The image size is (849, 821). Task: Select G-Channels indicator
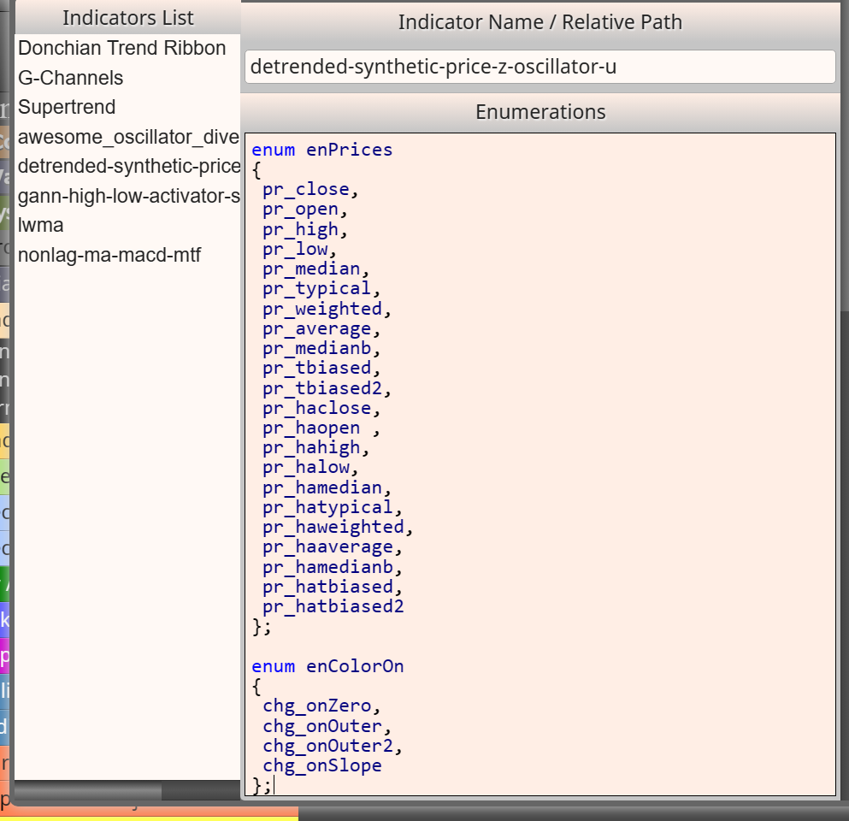coord(70,78)
